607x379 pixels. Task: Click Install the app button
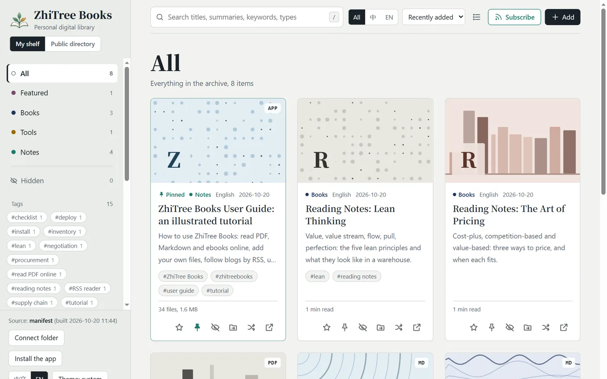tap(35, 359)
